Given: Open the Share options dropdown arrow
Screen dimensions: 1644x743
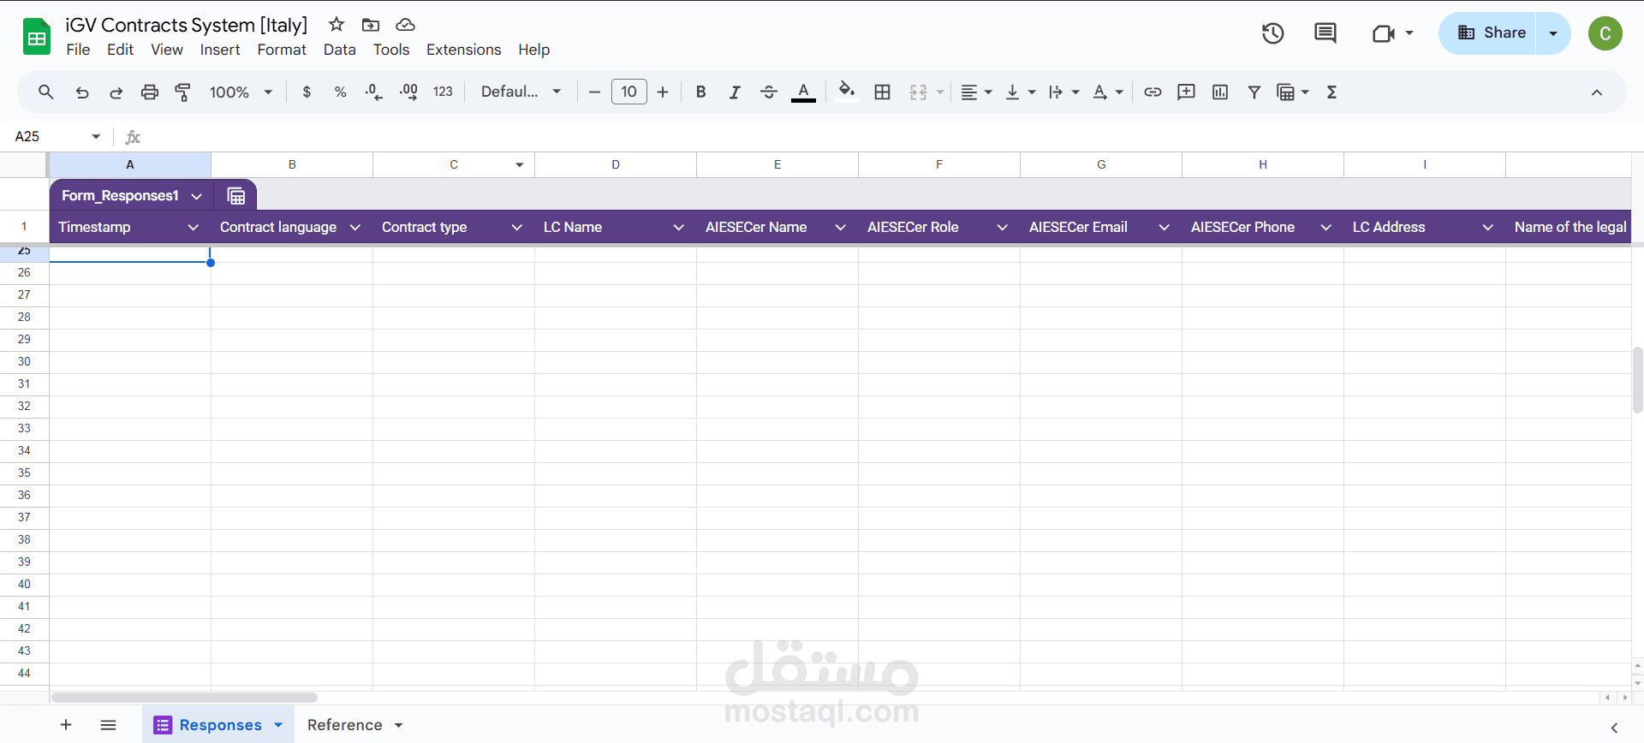Looking at the screenshot, I should tap(1553, 33).
